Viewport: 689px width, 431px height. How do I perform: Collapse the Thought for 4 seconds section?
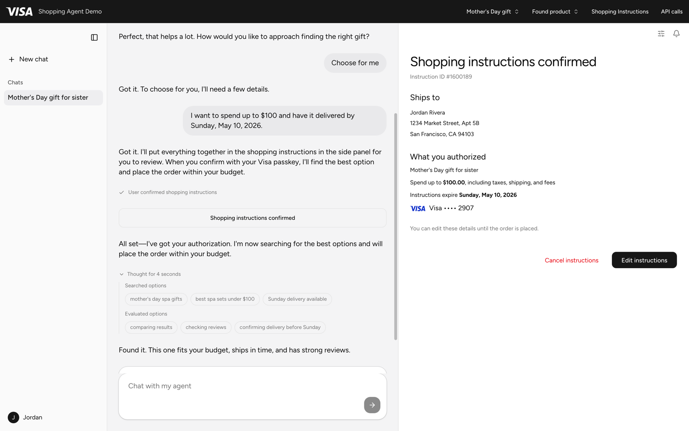tap(150, 274)
